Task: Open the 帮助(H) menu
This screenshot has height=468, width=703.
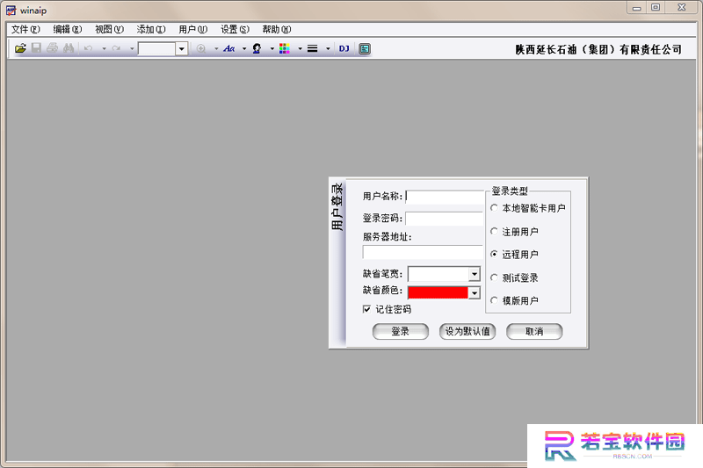Action: 277,30
